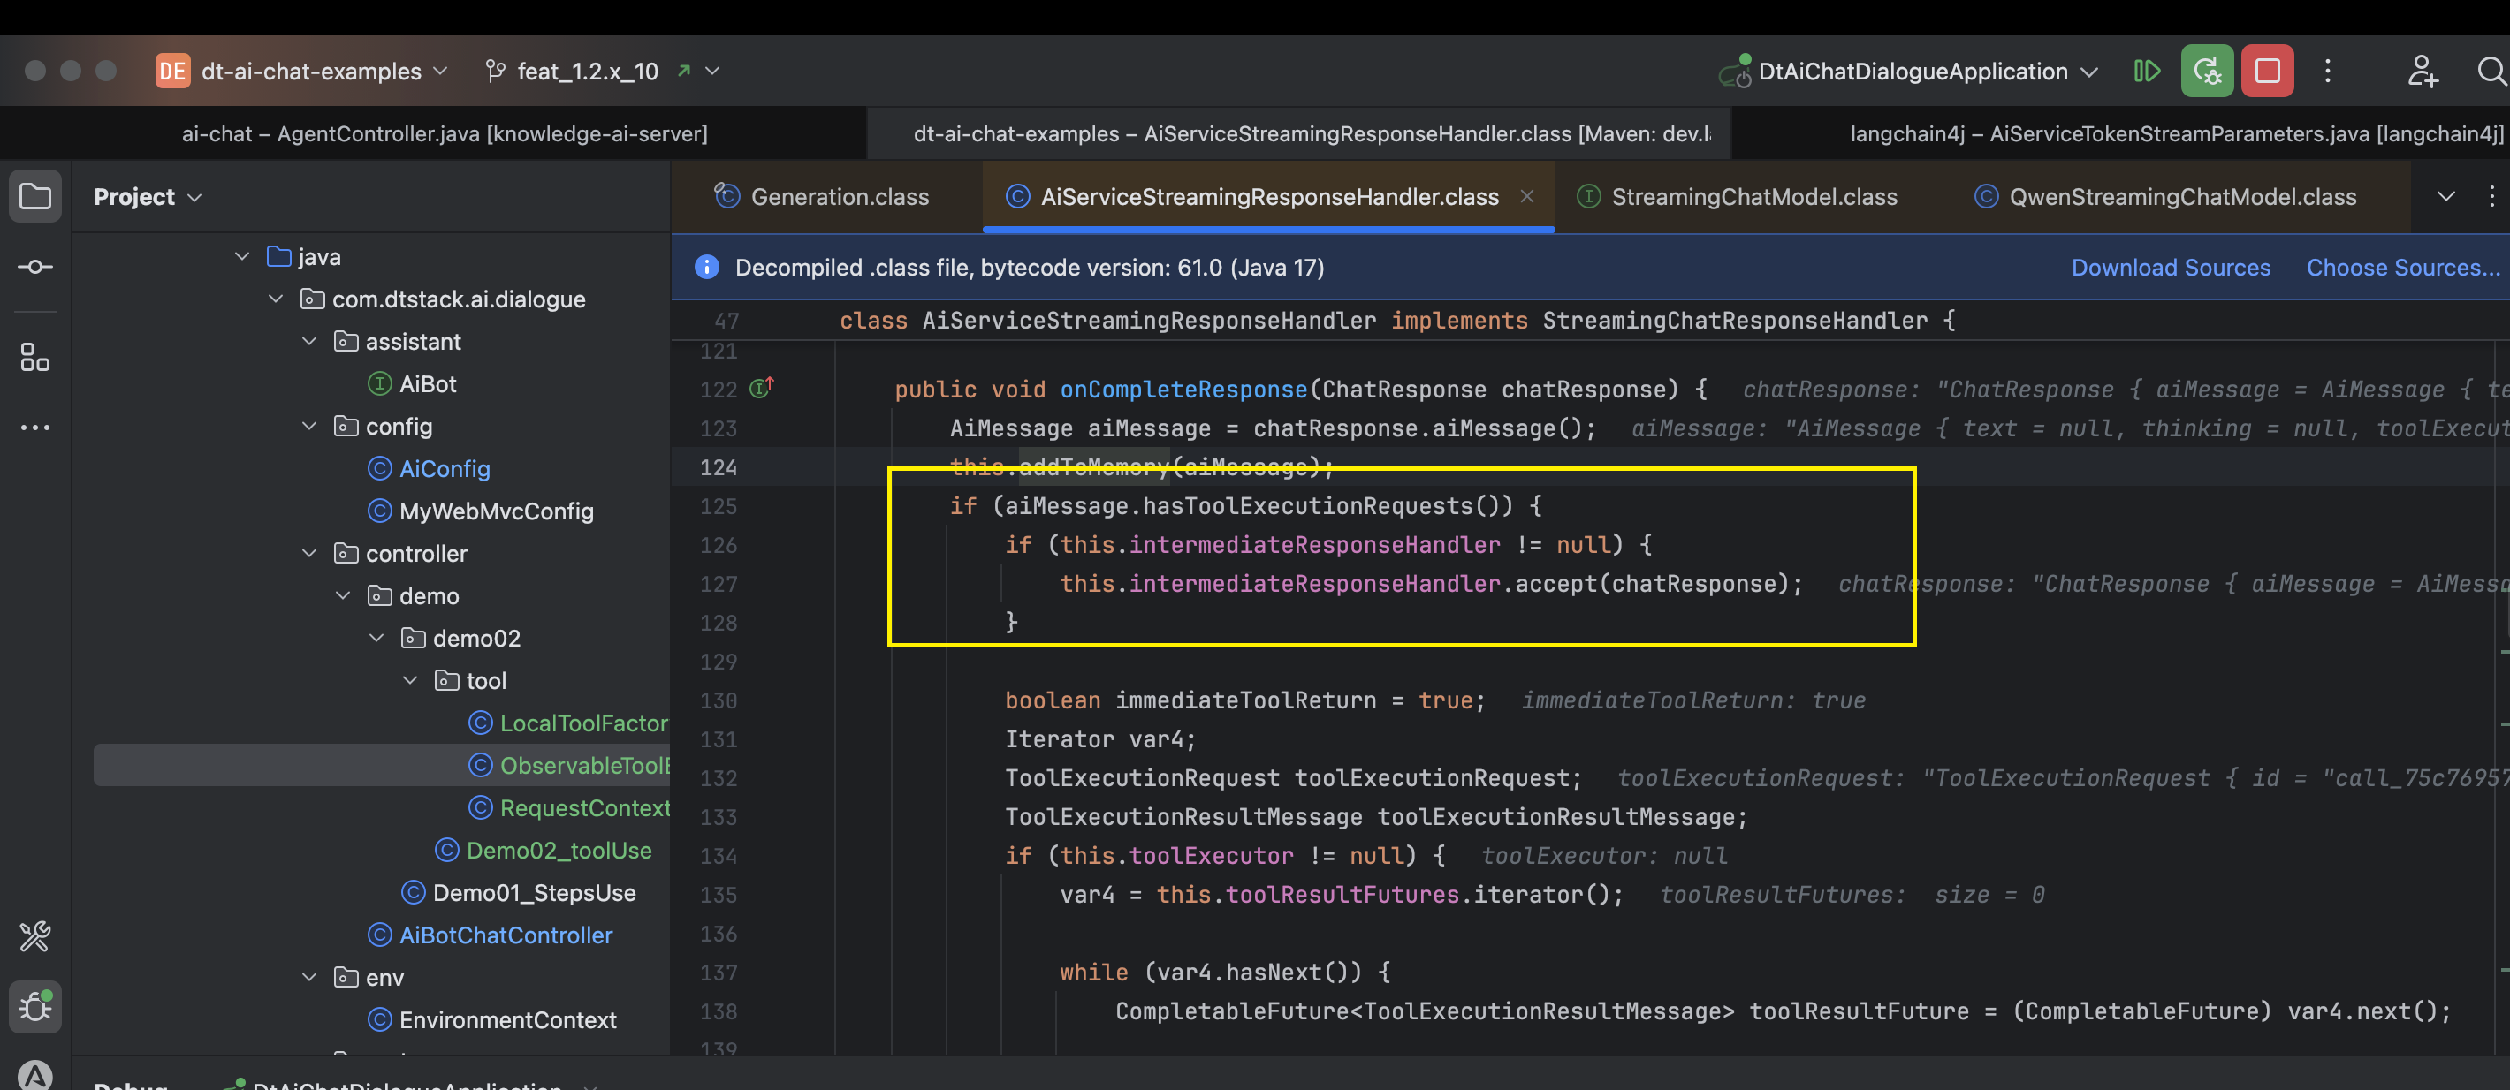Stop the running application with red stop

2267,72
